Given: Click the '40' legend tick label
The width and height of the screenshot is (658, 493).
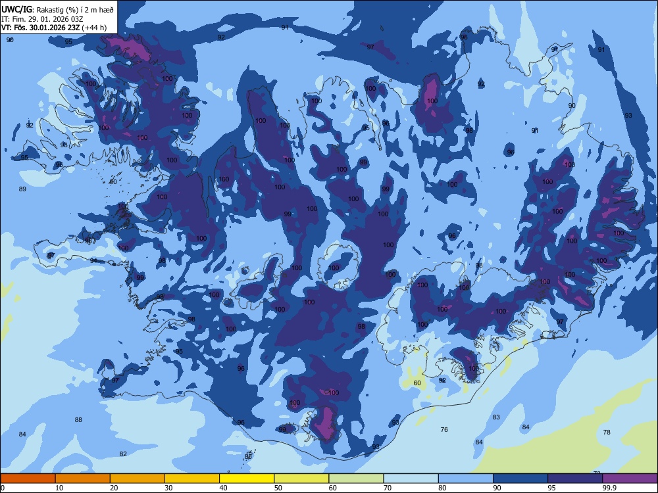Looking at the screenshot, I should (223, 488).
